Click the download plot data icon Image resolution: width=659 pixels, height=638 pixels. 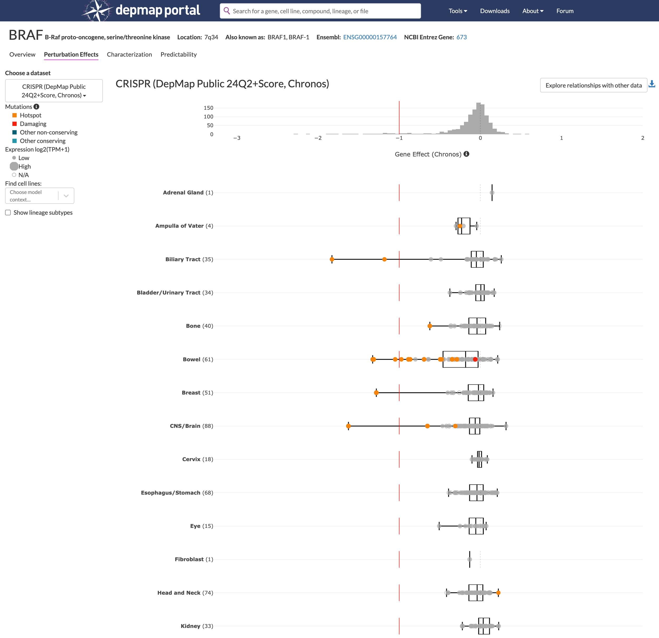pyautogui.click(x=652, y=84)
